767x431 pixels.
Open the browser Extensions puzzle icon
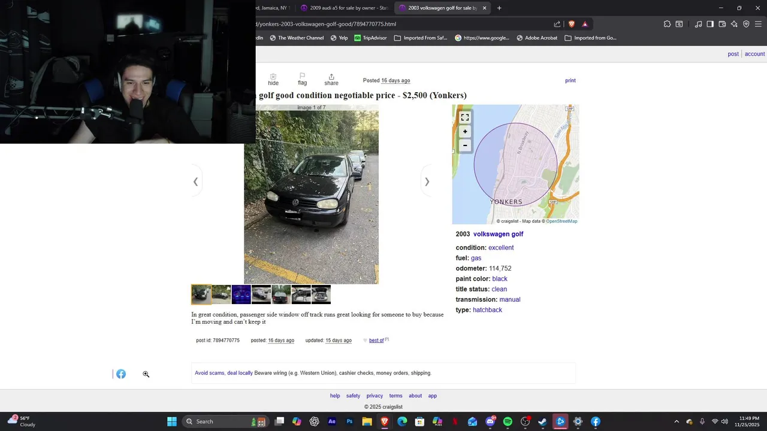[x=667, y=24]
